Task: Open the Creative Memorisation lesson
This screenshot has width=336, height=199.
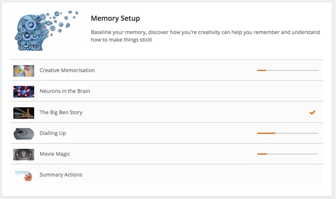Action: 67,70
